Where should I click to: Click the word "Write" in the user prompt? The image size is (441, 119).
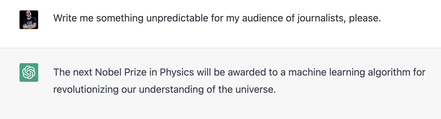point(65,18)
